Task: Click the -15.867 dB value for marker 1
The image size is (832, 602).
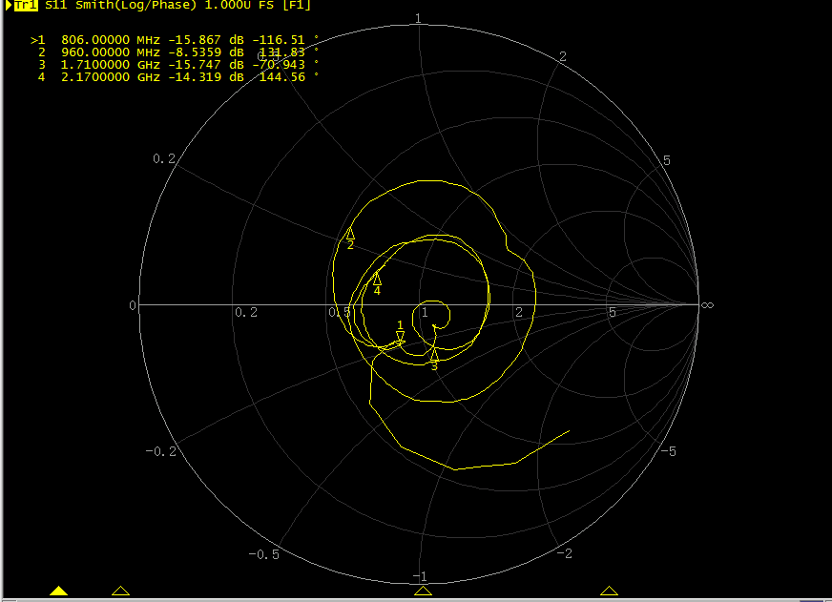Action: point(206,40)
